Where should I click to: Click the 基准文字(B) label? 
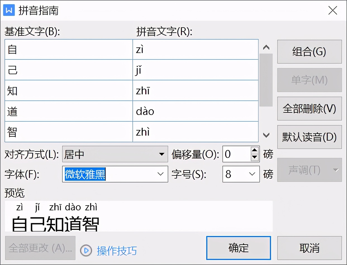point(32,32)
